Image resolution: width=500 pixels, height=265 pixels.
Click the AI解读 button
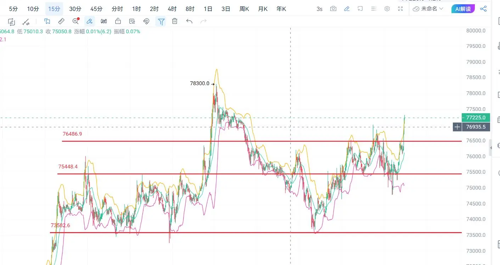464,9
